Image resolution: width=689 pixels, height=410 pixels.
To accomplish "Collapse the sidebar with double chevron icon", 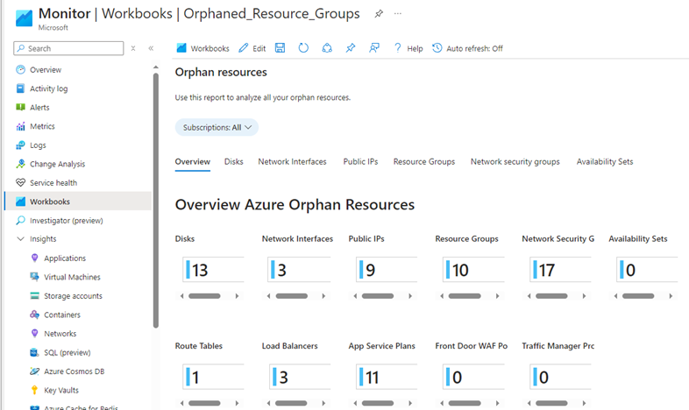I will (151, 48).
